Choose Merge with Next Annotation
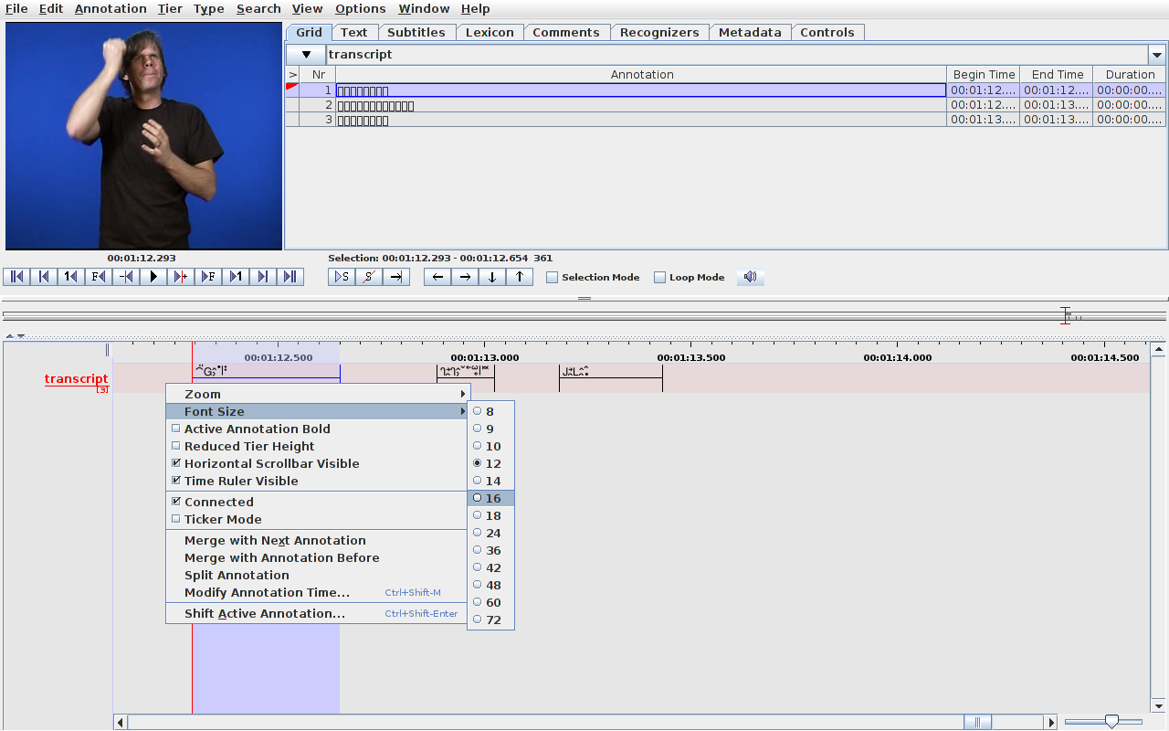The height and width of the screenshot is (731, 1169). (x=316, y=541)
